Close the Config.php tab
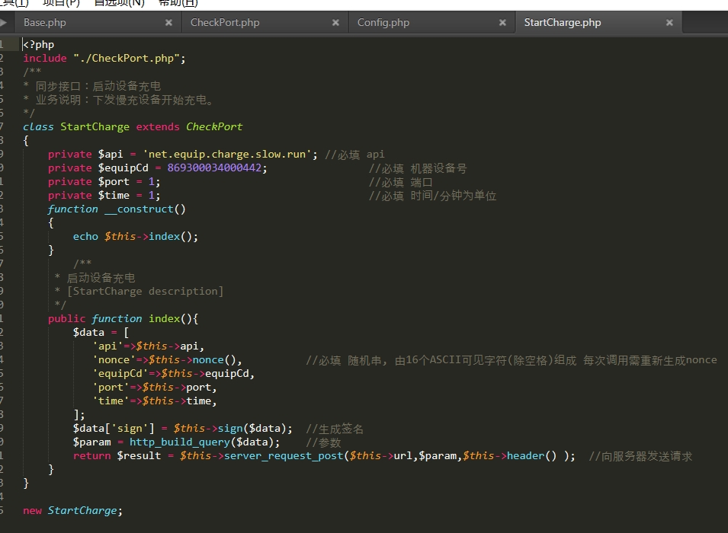 502,23
